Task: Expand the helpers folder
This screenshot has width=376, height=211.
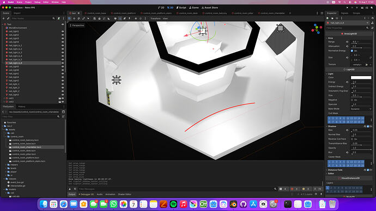Action: click(6, 165)
